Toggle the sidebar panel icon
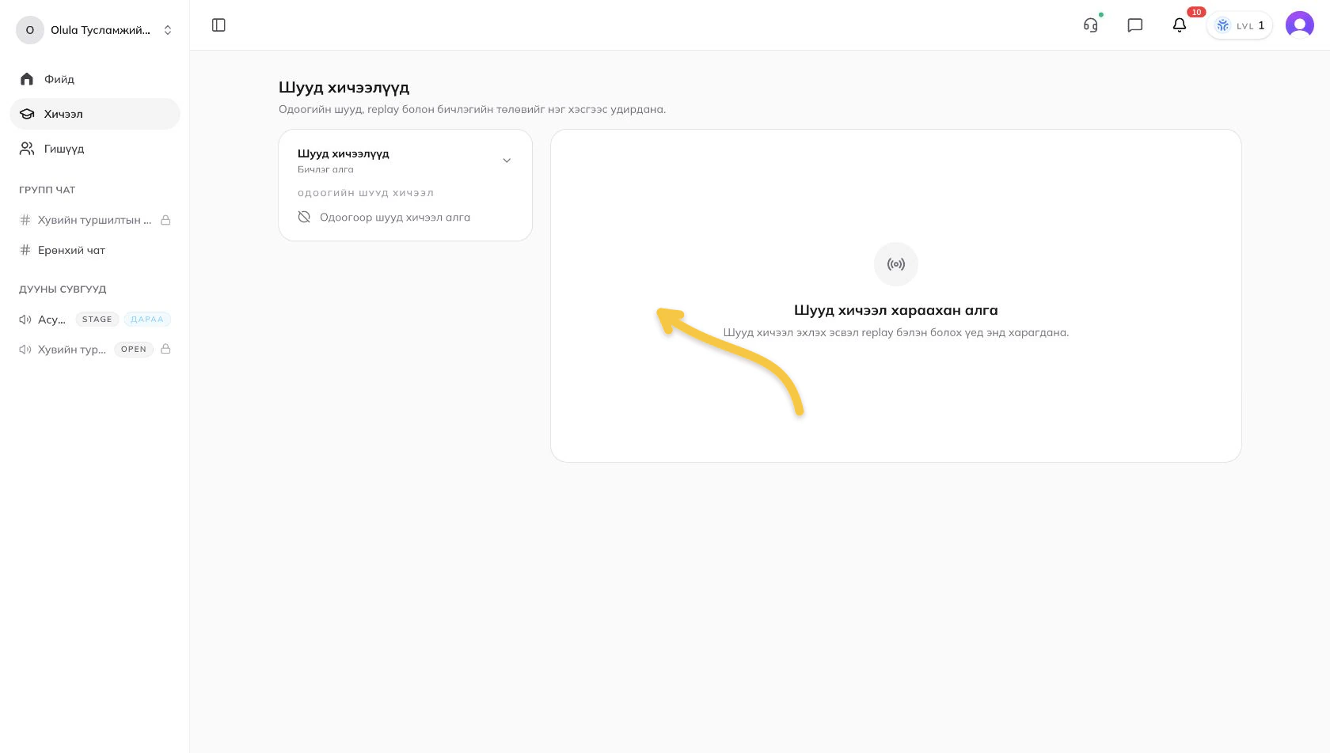1330x753 pixels. (219, 25)
